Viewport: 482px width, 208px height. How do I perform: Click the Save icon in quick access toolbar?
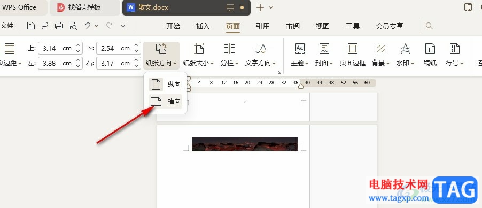(x=31, y=26)
